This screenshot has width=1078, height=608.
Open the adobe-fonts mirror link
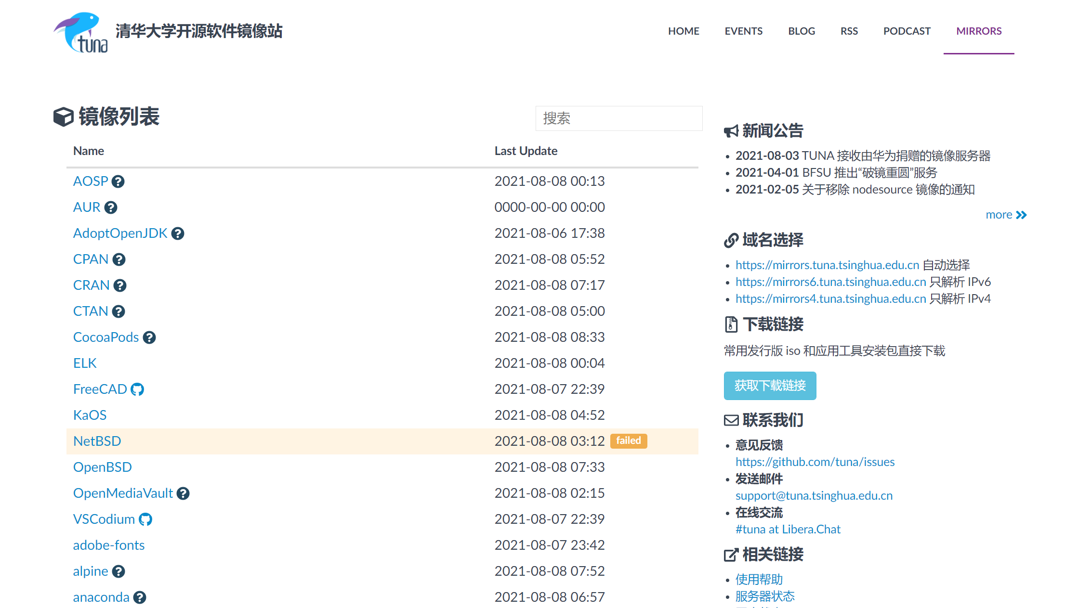(x=109, y=545)
